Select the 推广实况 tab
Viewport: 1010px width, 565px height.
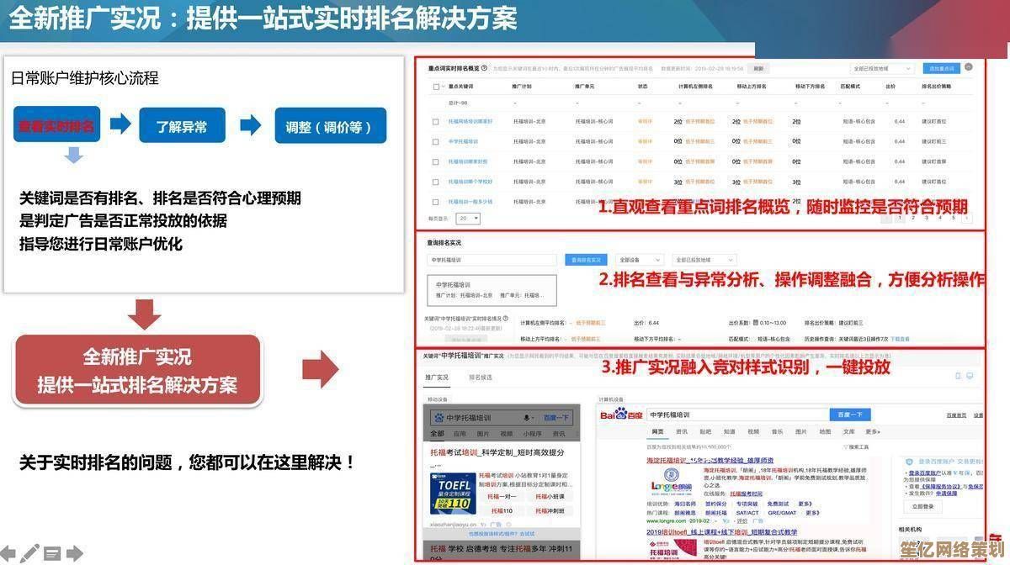coord(437,378)
